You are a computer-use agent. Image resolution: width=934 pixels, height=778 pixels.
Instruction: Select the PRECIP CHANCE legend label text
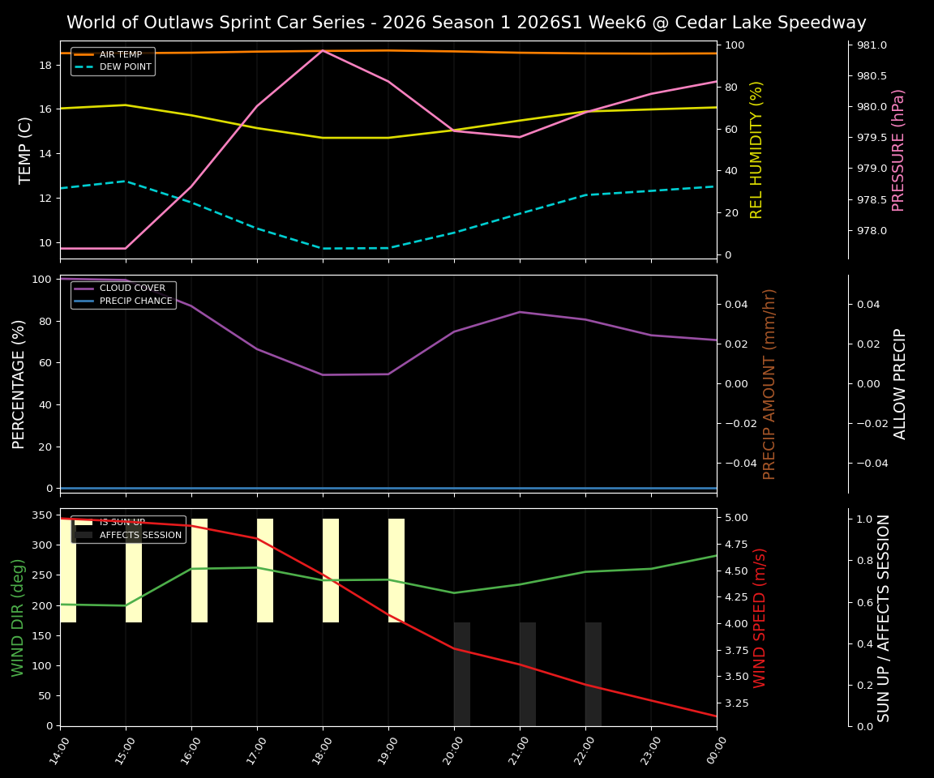(136, 300)
